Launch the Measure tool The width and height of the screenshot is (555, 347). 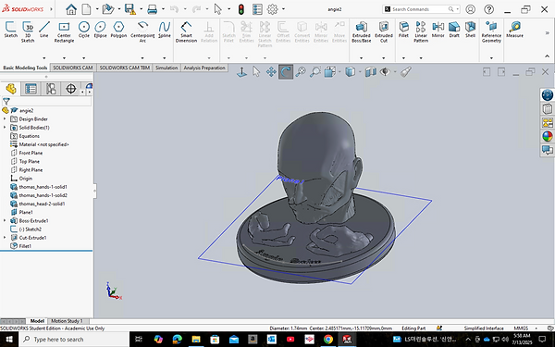[514, 30]
